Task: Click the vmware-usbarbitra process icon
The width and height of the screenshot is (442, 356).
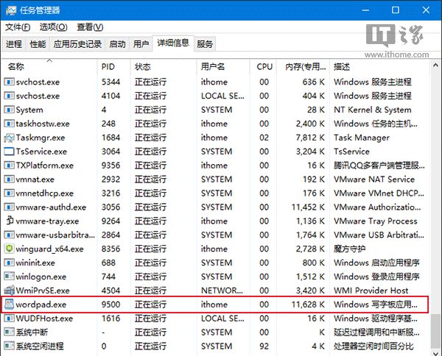Action: click(x=9, y=235)
